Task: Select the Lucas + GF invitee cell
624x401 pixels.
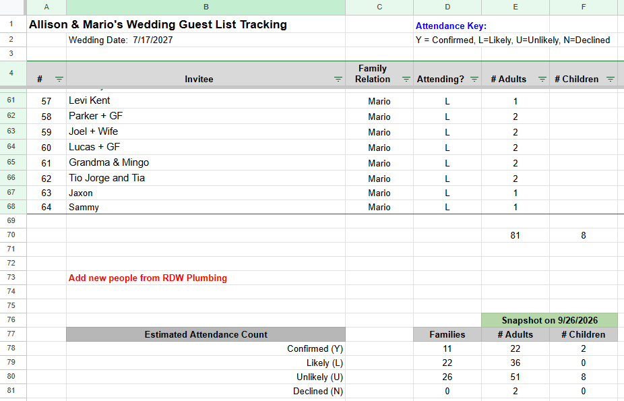Action: point(206,147)
